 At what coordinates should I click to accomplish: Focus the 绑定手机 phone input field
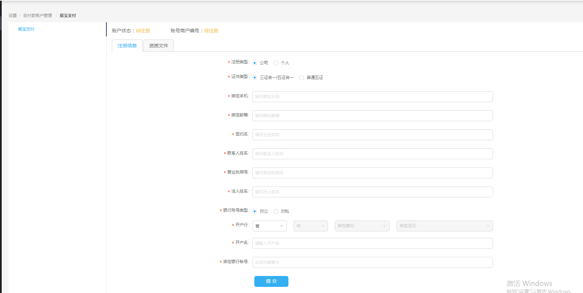(x=372, y=97)
